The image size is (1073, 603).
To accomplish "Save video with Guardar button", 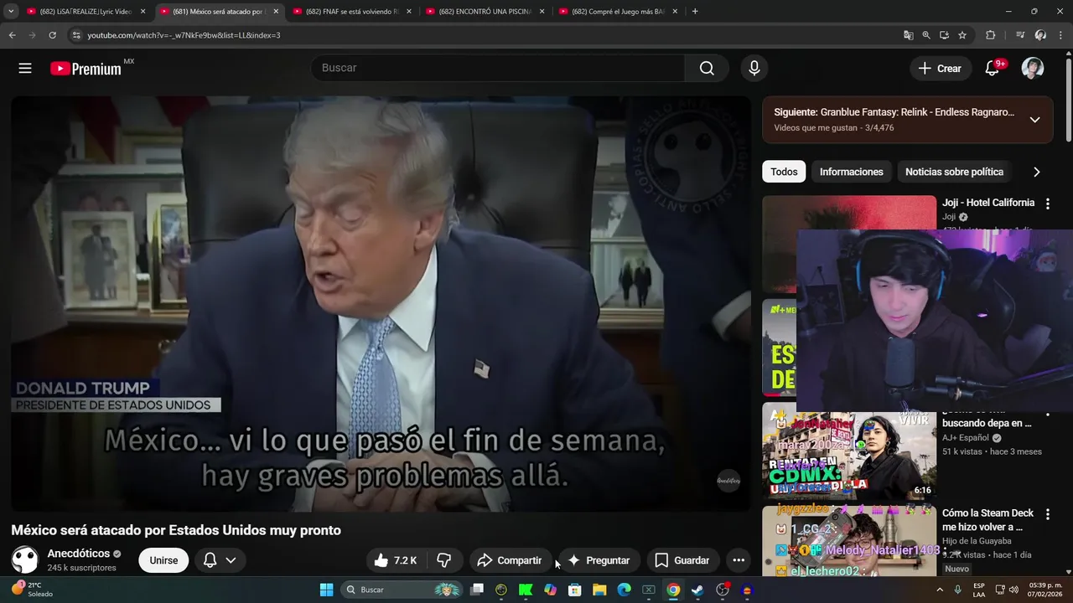I will click(682, 560).
